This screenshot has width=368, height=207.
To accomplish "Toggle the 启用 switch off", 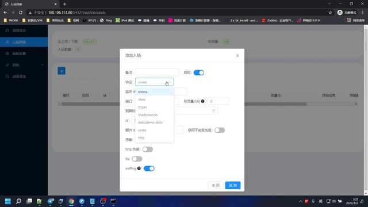I will point(199,72).
